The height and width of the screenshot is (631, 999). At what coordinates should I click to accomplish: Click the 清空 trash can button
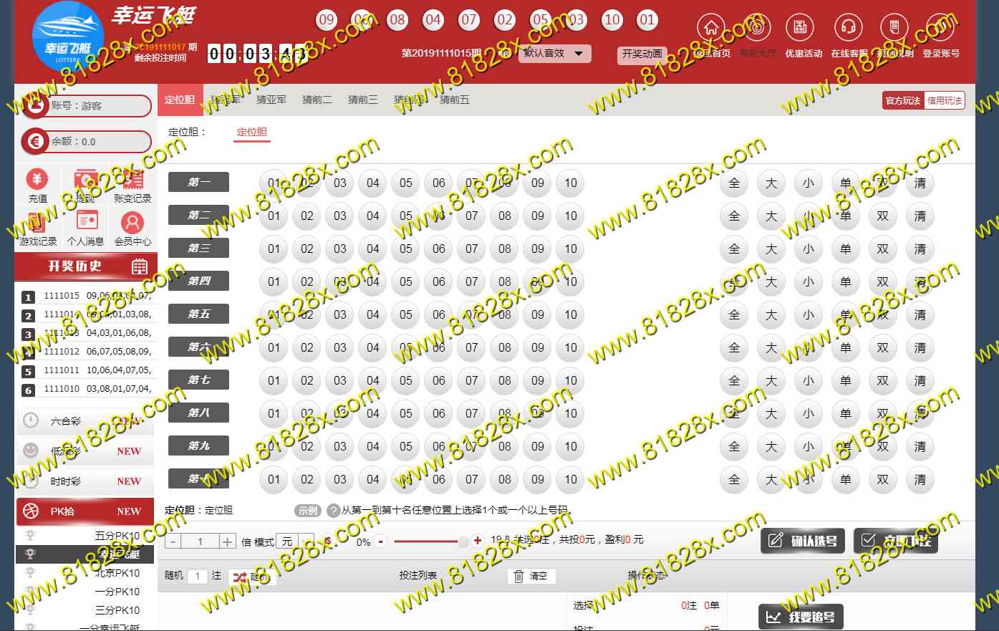point(531,577)
